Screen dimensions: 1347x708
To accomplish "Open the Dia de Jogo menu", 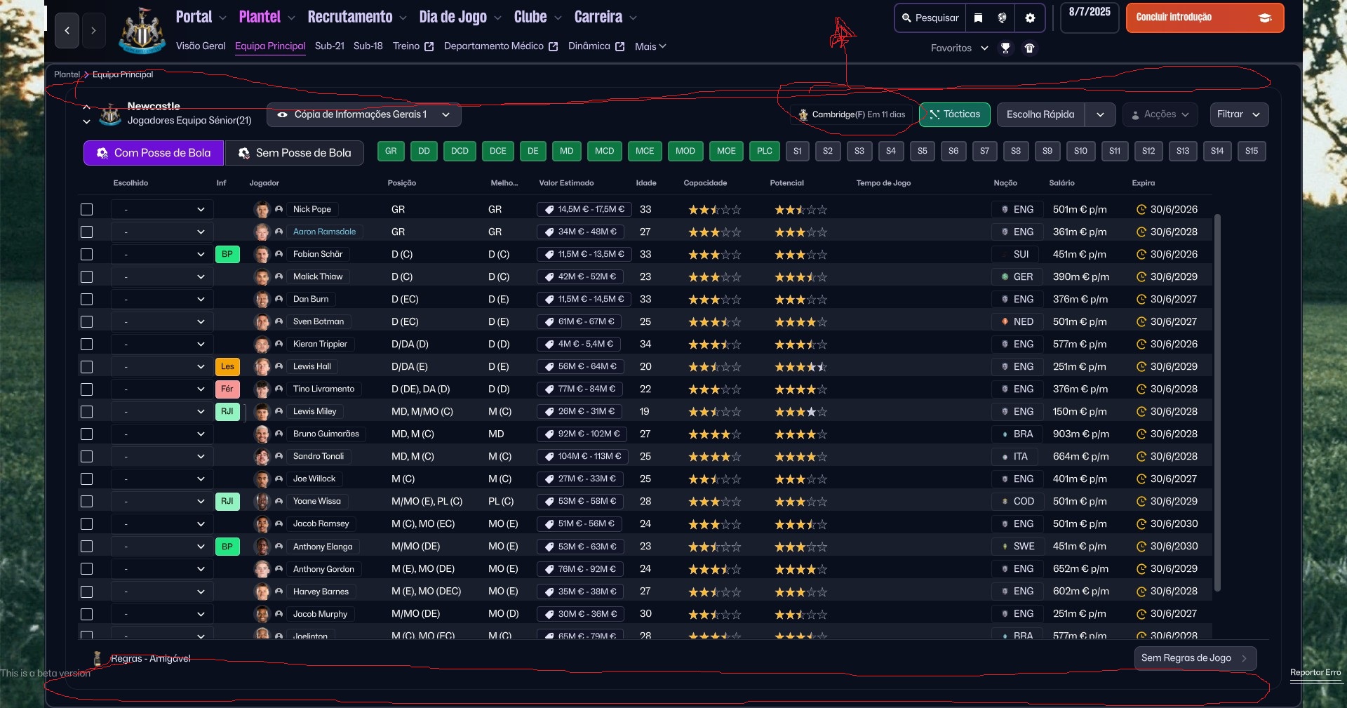I will click(x=460, y=17).
